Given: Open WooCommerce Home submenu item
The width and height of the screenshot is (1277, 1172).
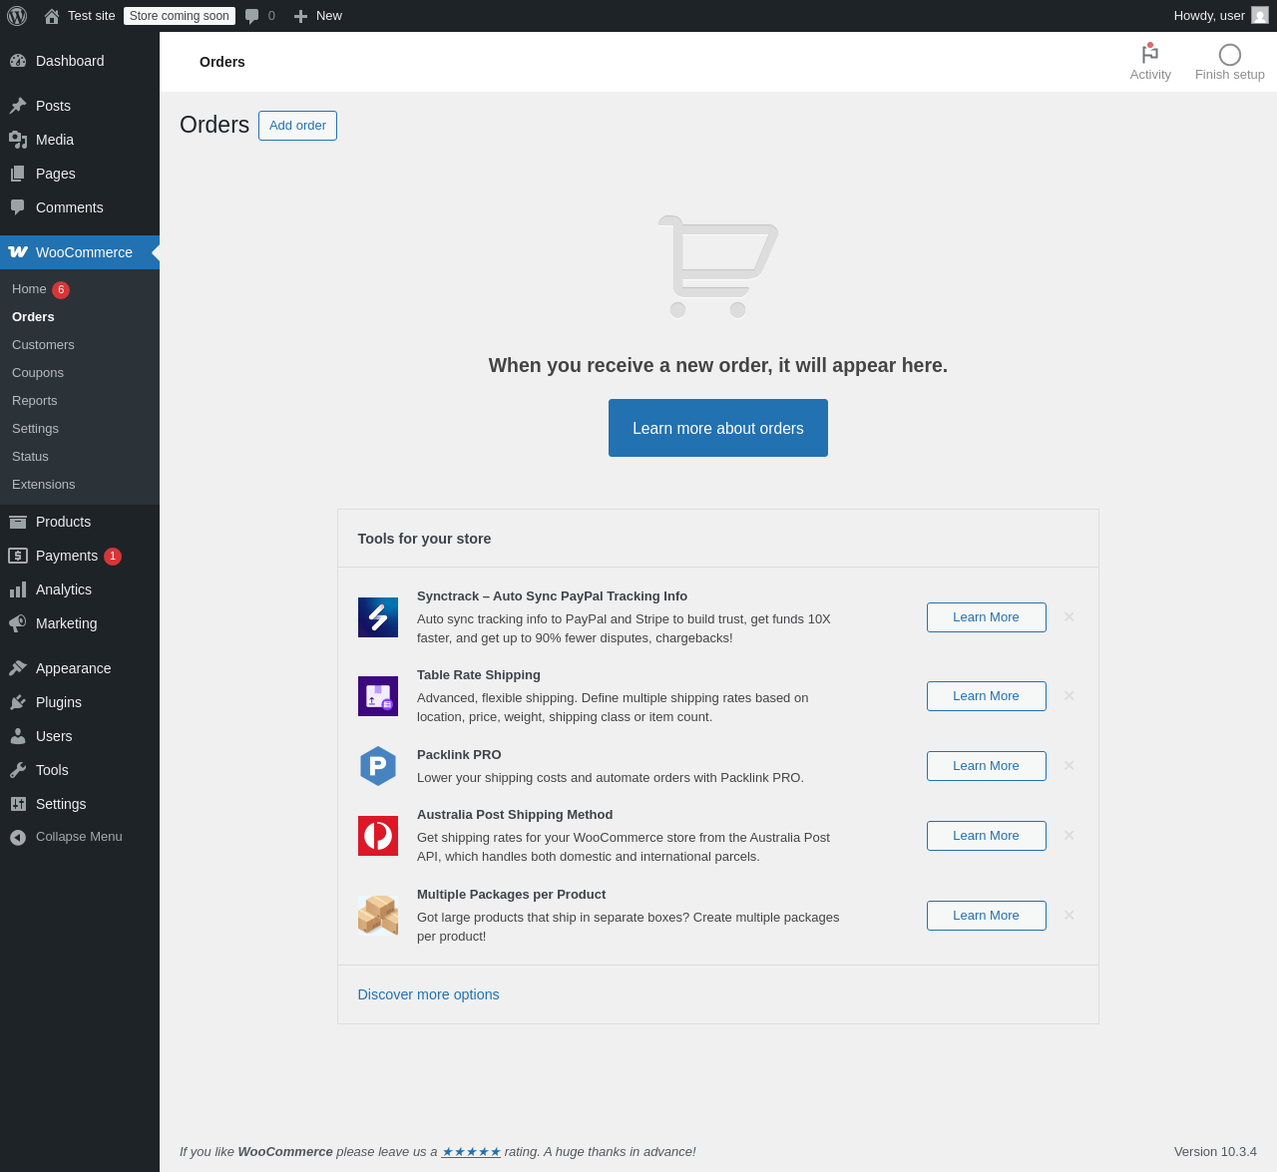Looking at the screenshot, I should coord(29,289).
